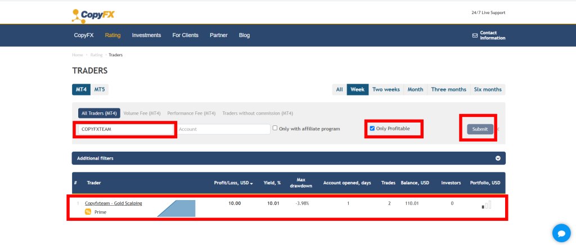This screenshot has width=576, height=245.
Task: Go to Home breadcrumb
Action: [x=78, y=55]
